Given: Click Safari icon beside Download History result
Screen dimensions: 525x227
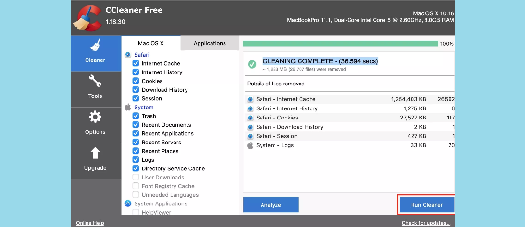Looking at the screenshot, I should point(250,127).
